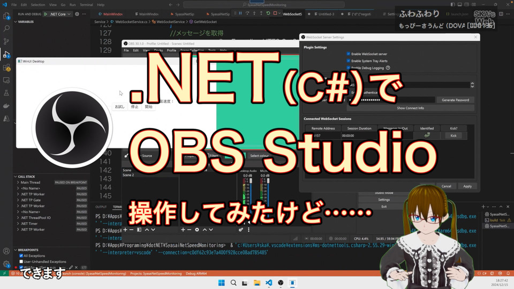514x289 pixels.
Task: Collapse the VARIABLES section
Action: [x=16, y=21]
